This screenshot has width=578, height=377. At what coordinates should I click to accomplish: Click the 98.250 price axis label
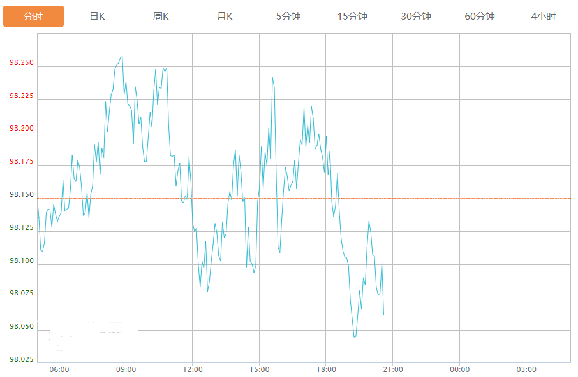pos(22,62)
